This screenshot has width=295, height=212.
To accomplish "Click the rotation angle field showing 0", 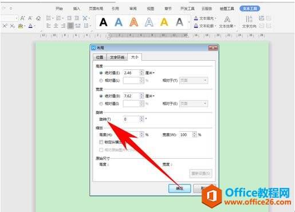I will click(x=131, y=119).
